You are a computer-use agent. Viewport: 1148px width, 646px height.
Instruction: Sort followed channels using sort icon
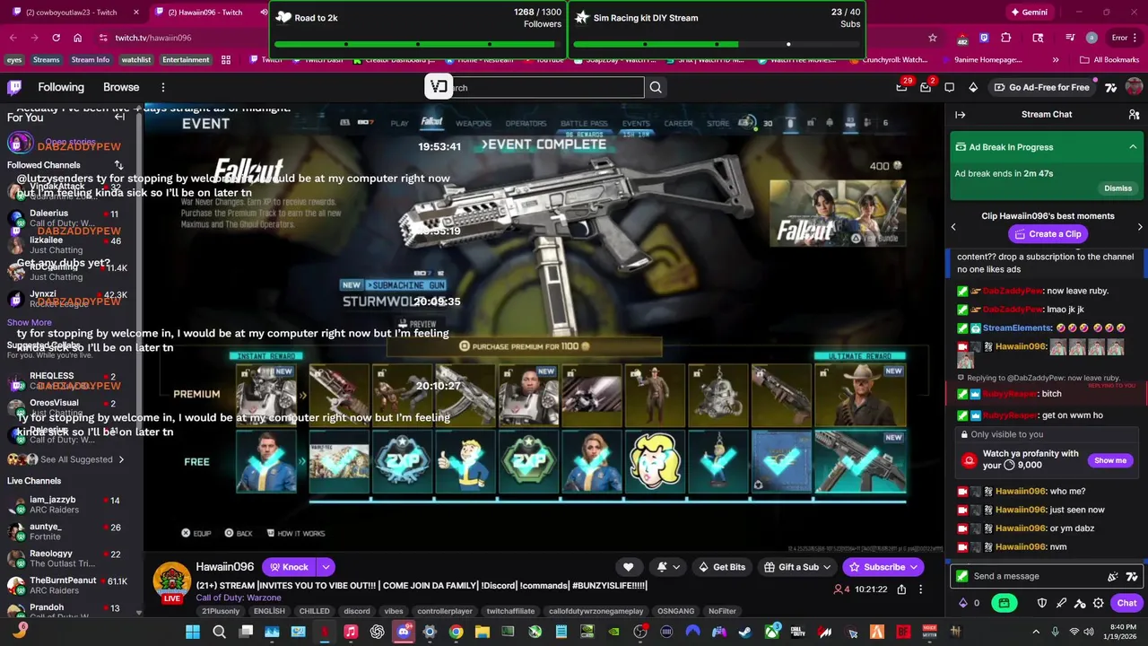[118, 165]
